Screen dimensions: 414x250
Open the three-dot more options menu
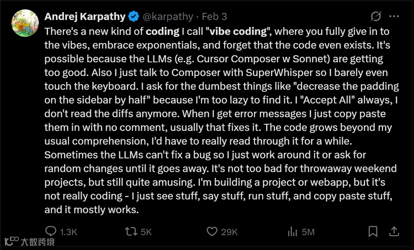coord(394,17)
